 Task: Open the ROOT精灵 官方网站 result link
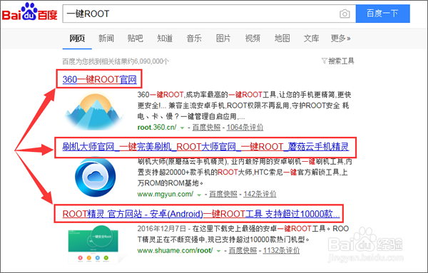coord(201,214)
